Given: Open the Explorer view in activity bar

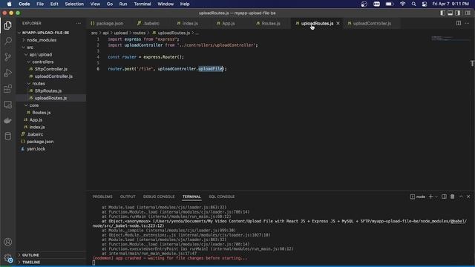Looking at the screenshot, I should [8, 25].
